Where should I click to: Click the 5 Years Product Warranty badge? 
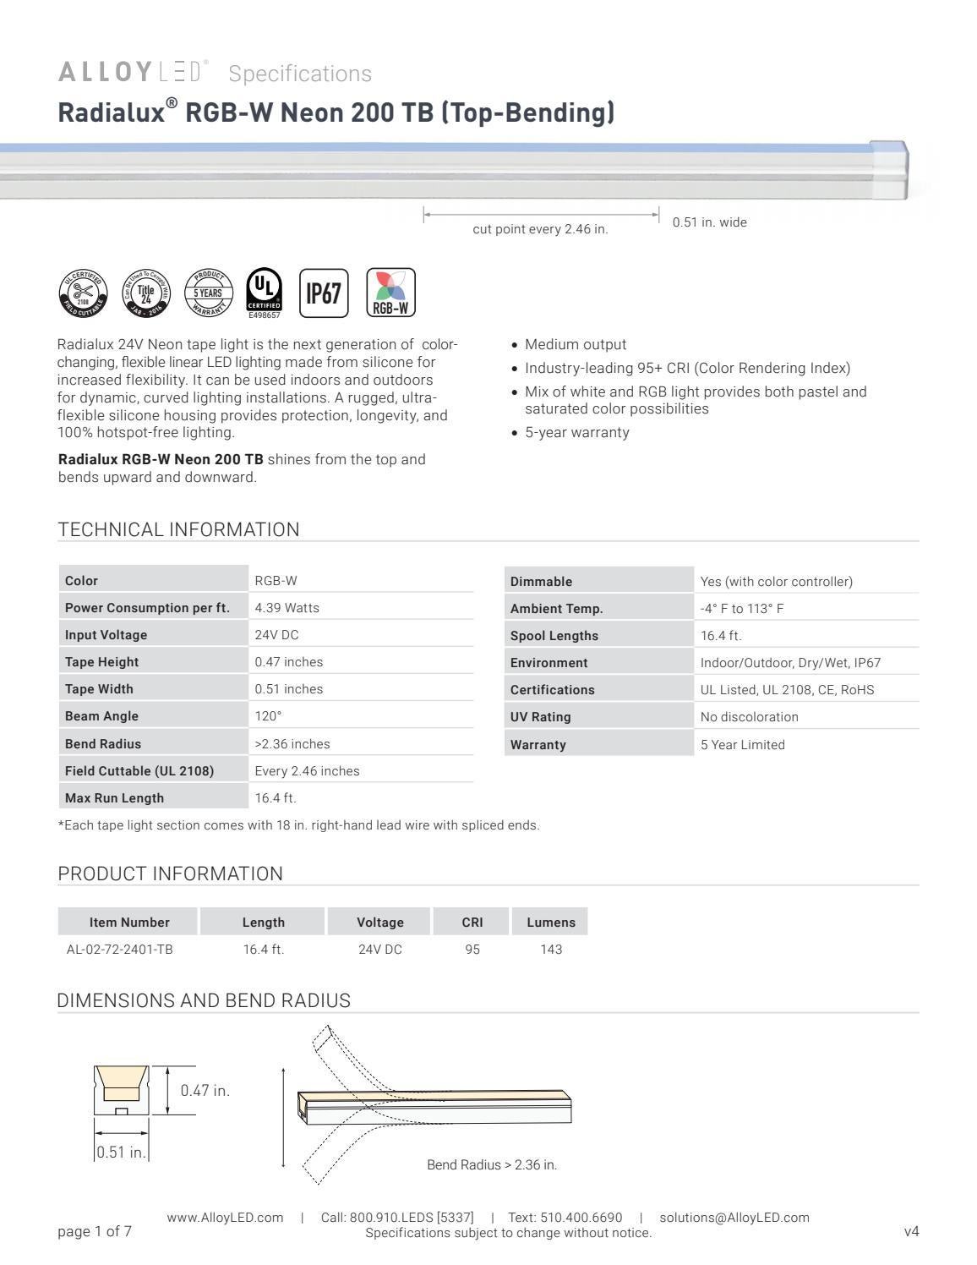[x=208, y=293]
